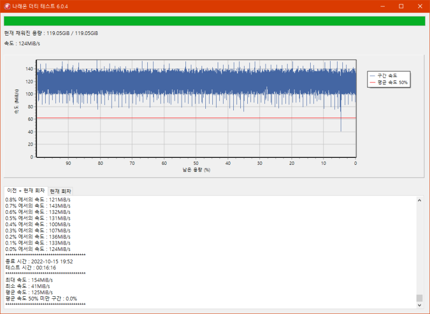The image size is (430, 314).
Task: Click the window title '나래온 더티 테스트 6.0.4'
Action: (40, 6)
